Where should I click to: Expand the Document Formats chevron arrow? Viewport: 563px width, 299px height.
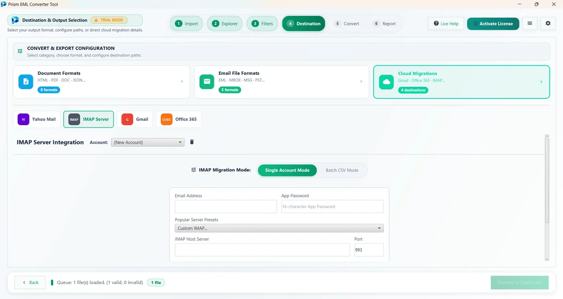182,82
